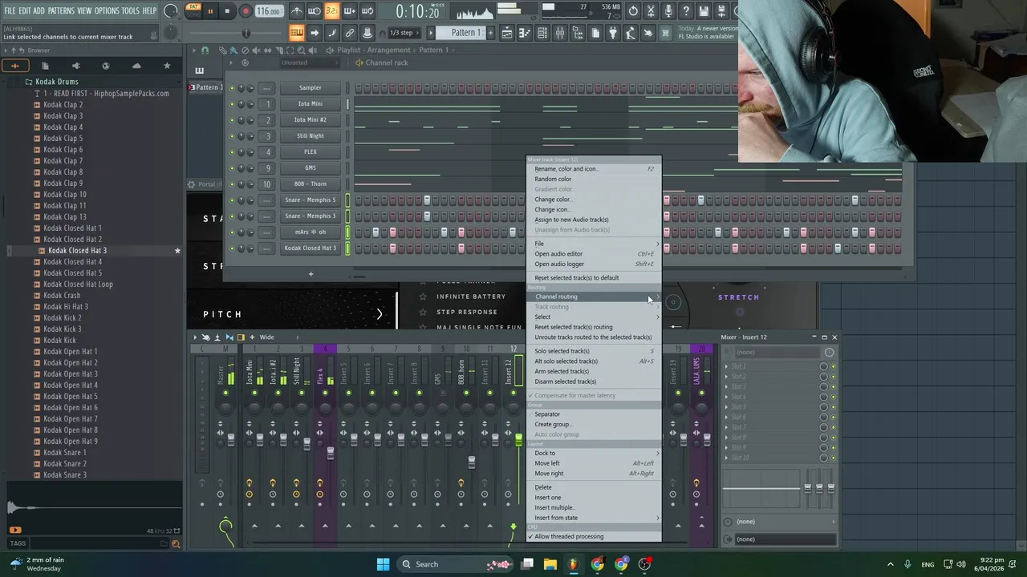Toggle the metronome icon in top toolbar
1027x577 pixels.
[x=297, y=11]
